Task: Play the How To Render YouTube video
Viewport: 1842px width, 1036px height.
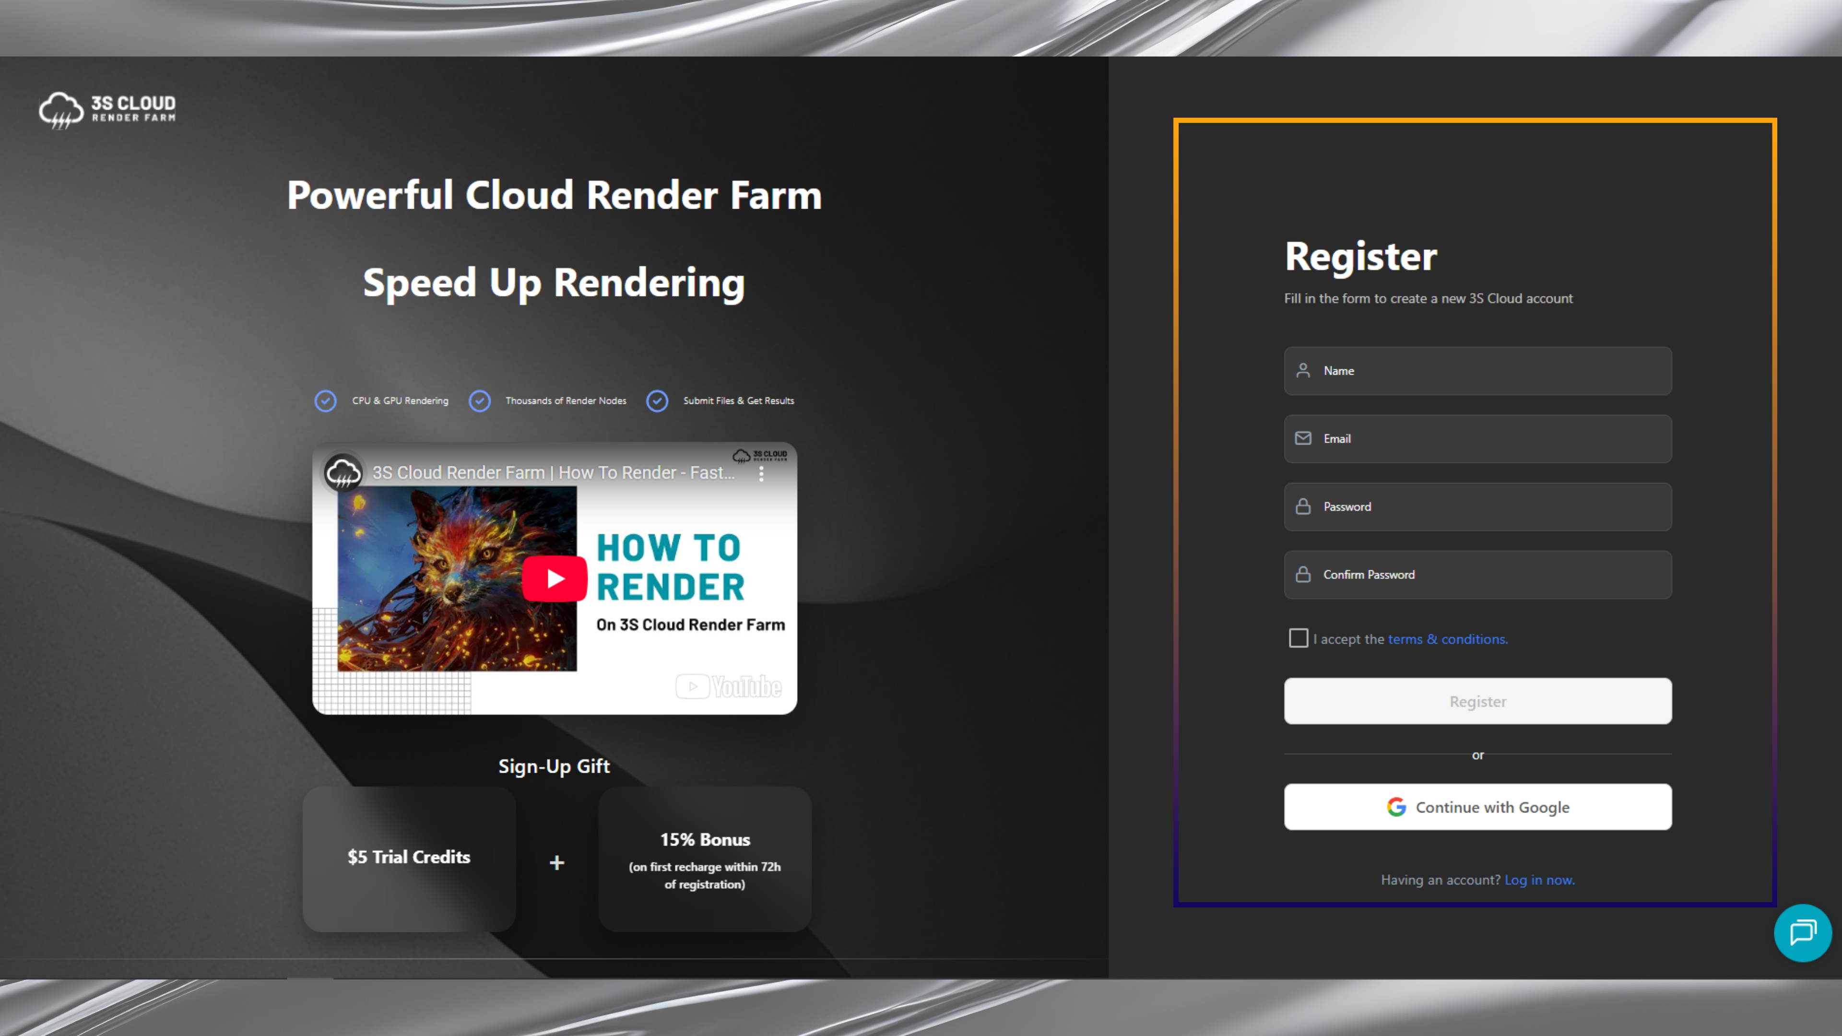Action: click(555, 578)
